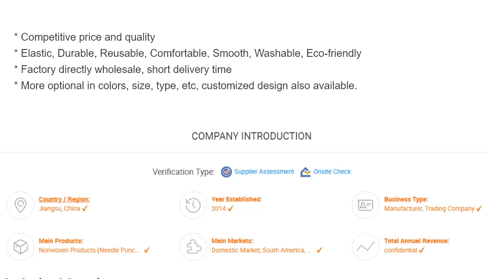Click the checkmark beside confidential
Viewport: 487px width, 279px height.
pos(422,250)
